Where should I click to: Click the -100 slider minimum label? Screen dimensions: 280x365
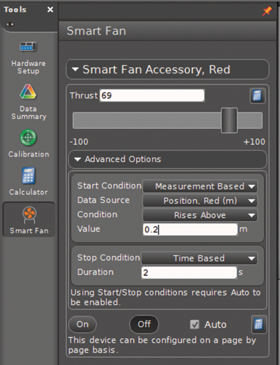pyautogui.click(x=79, y=142)
